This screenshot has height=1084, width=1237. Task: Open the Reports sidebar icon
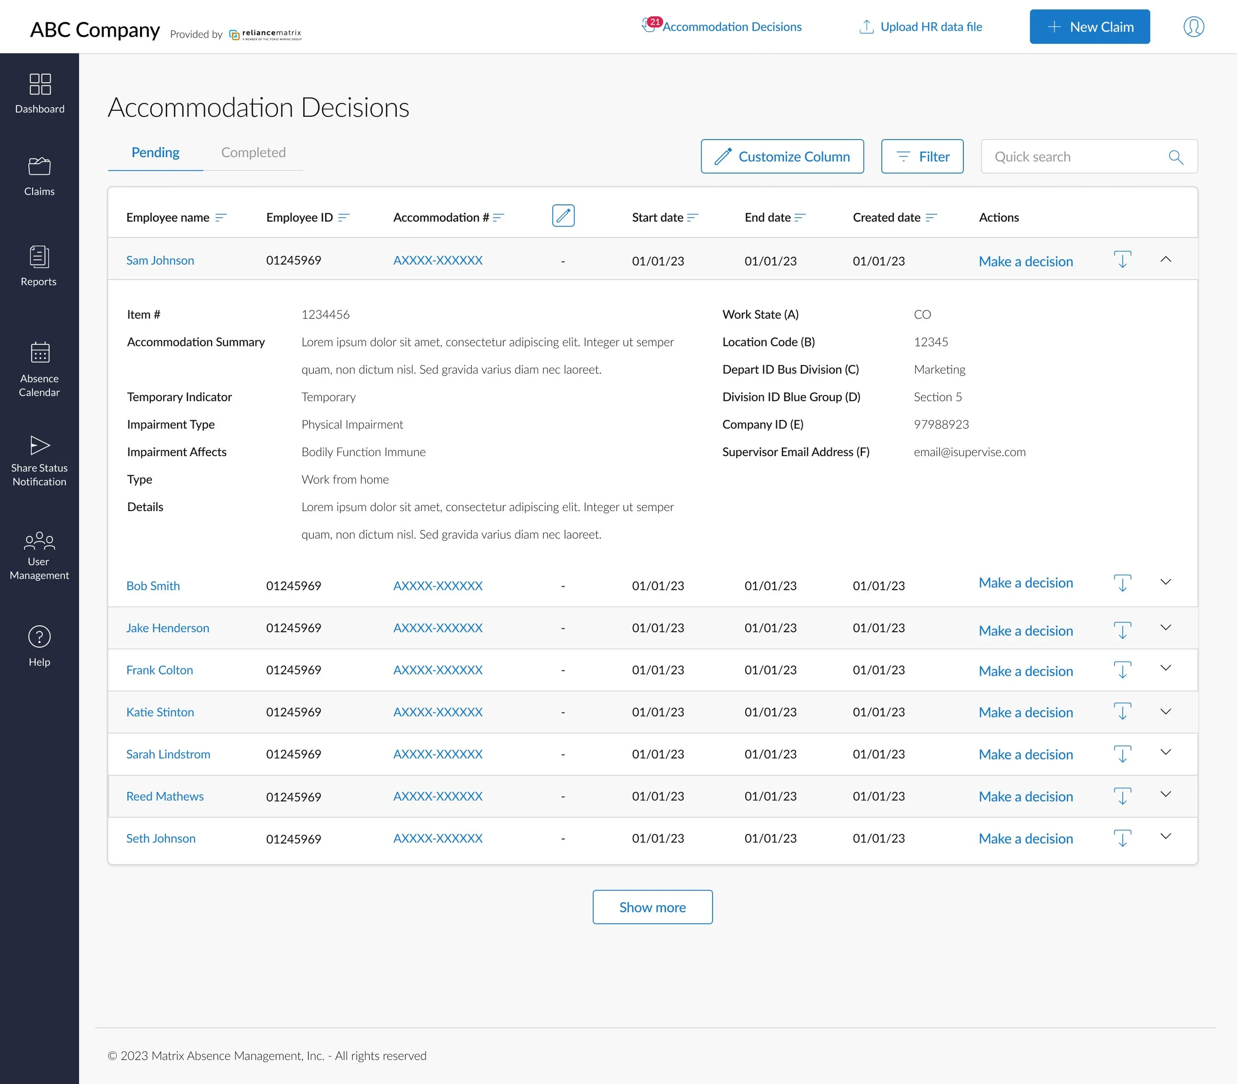click(39, 257)
